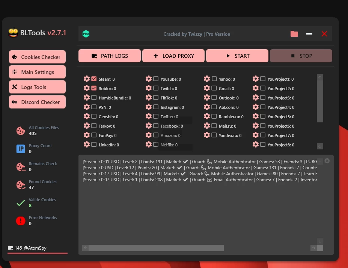The image size is (348, 268).
Task: Click the log's right scroll arrow
Action: click(313, 248)
